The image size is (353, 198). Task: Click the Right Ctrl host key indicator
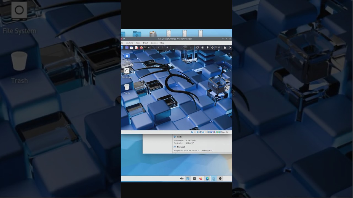click(225, 132)
